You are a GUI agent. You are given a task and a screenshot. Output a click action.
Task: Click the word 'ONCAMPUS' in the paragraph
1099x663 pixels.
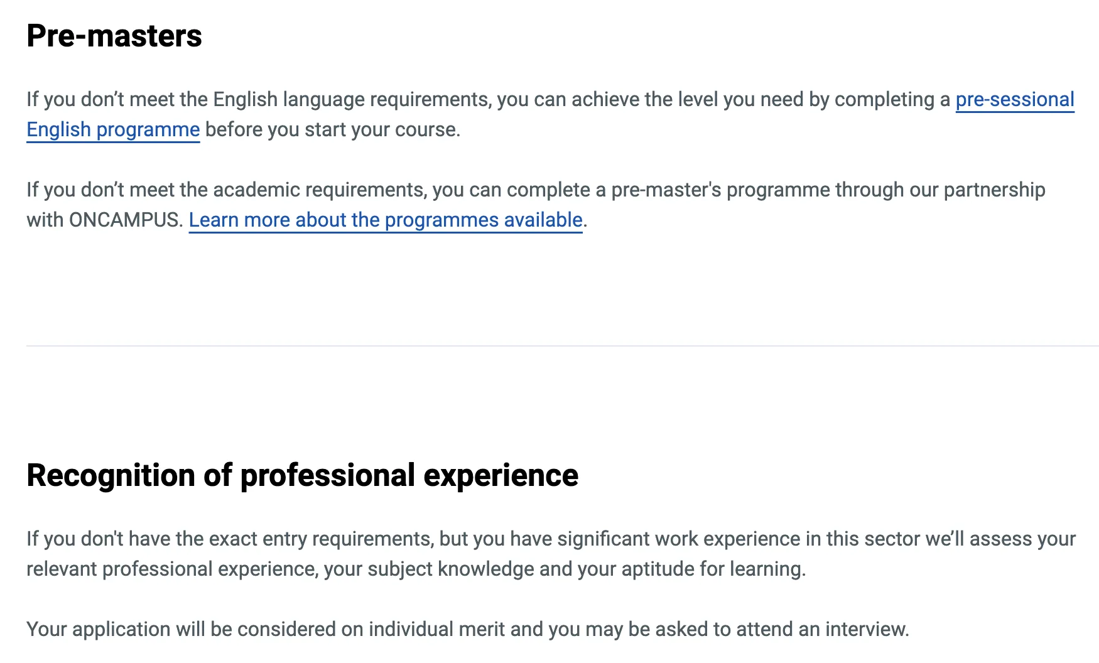tap(124, 220)
